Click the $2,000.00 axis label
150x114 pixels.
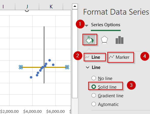(9, 111)
